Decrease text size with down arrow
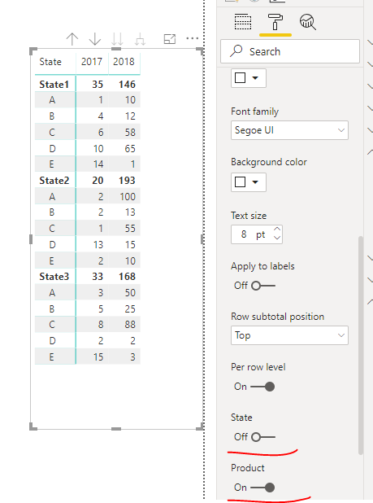Screen dimensions: 373x503 (277, 238)
